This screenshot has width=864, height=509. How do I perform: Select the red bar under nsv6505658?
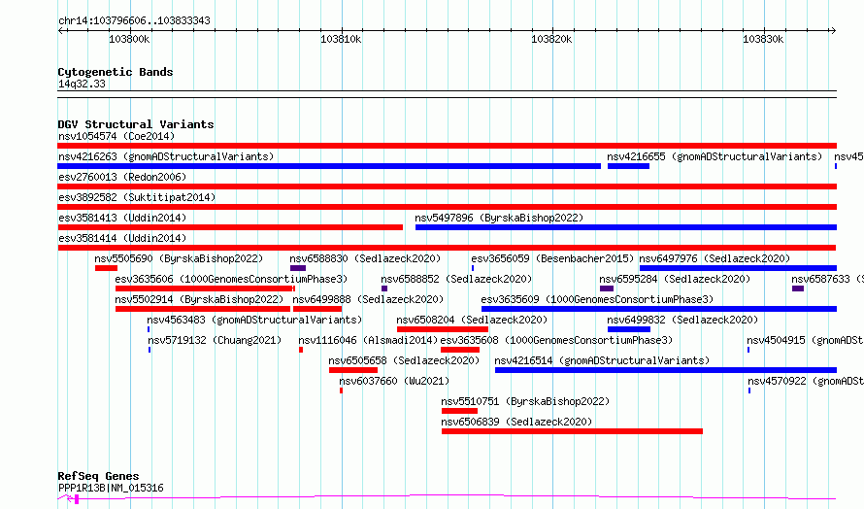click(353, 370)
